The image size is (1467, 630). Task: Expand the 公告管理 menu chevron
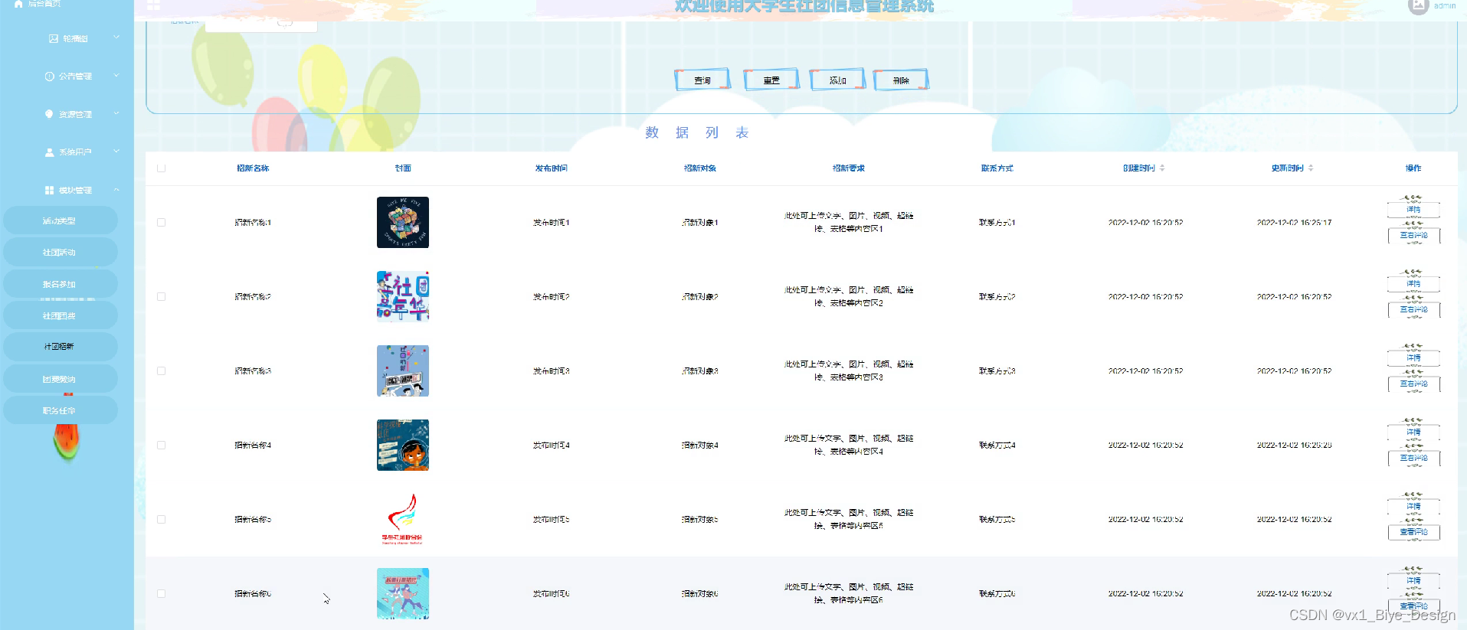[x=116, y=76]
